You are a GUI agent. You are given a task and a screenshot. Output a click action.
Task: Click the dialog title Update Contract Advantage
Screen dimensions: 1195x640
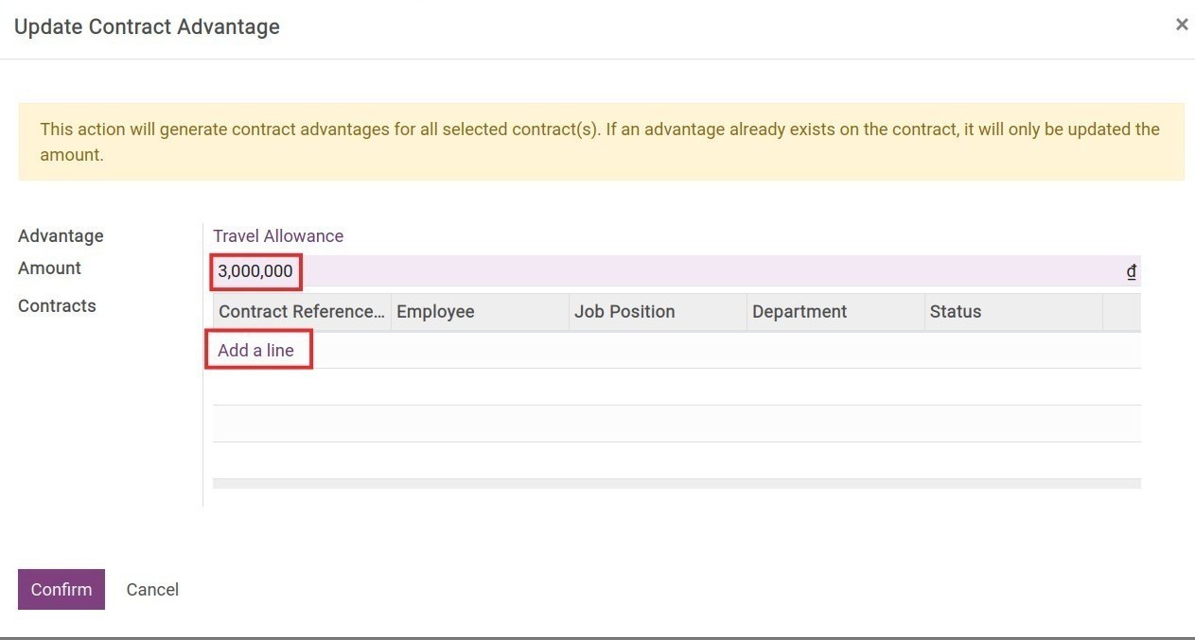point(147,26)
